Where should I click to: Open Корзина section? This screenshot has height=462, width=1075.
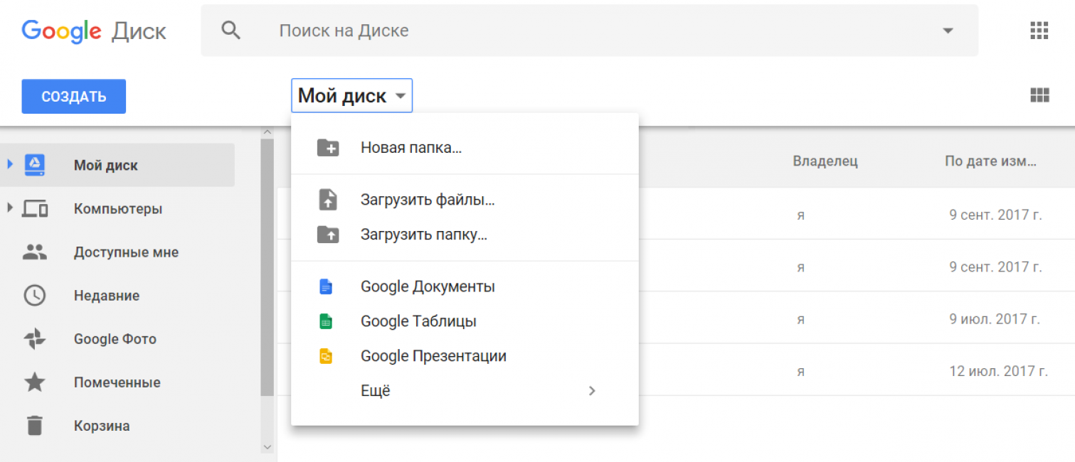click(x=117, y=426)
